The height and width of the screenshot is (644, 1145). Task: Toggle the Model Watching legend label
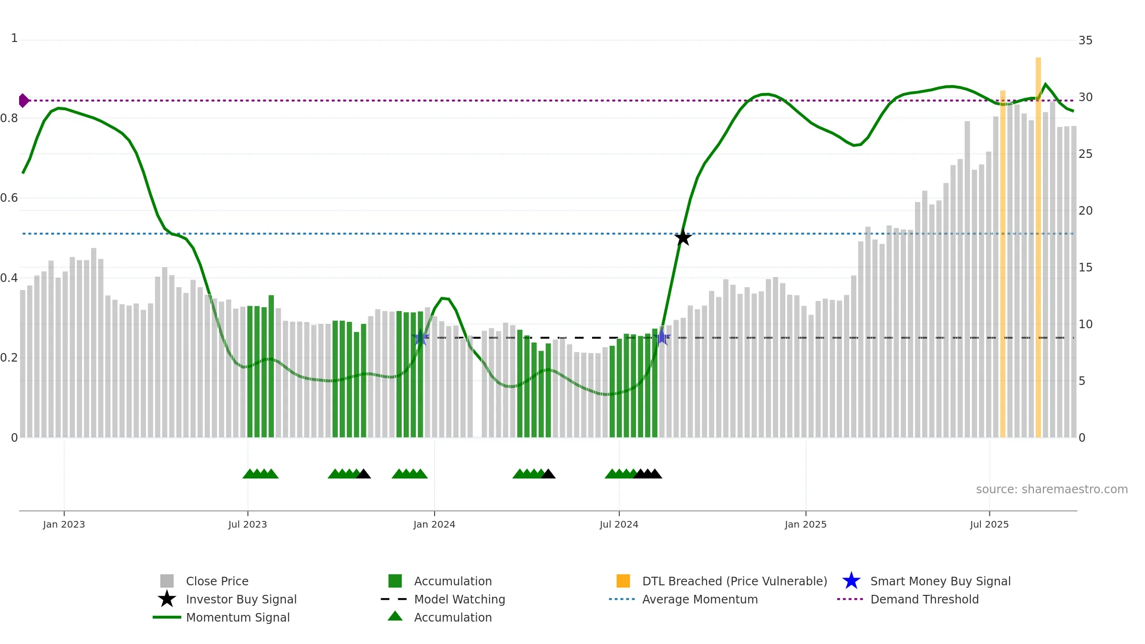(460, 599)
